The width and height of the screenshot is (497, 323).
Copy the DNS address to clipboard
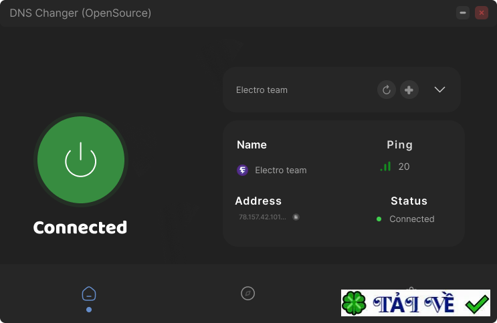coord(296,217)
